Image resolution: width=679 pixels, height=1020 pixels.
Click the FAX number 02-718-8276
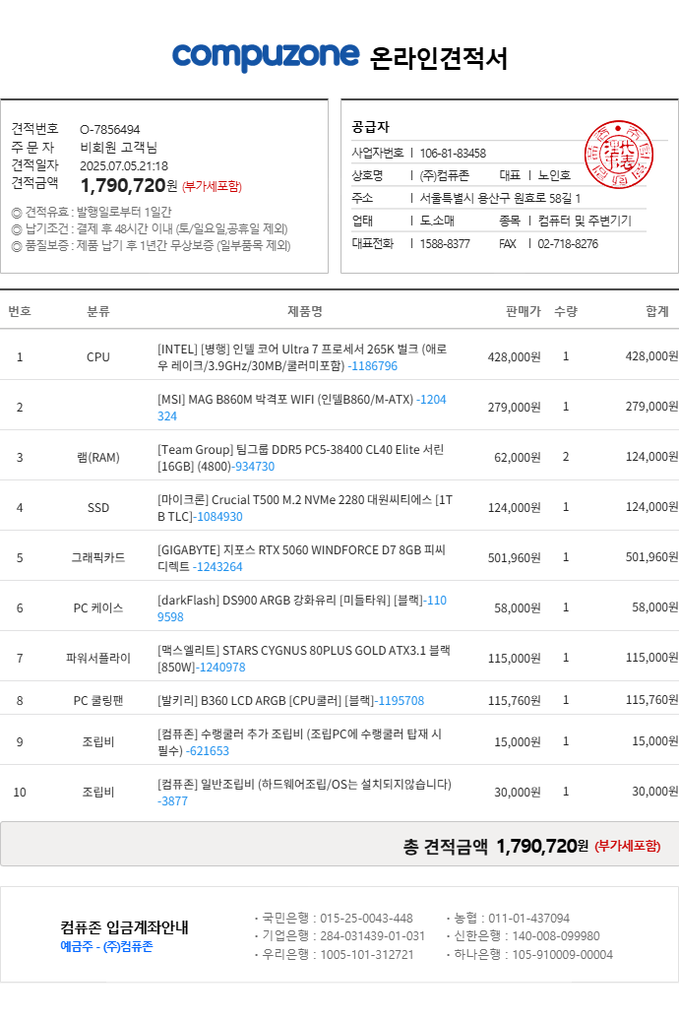point(568,244)
